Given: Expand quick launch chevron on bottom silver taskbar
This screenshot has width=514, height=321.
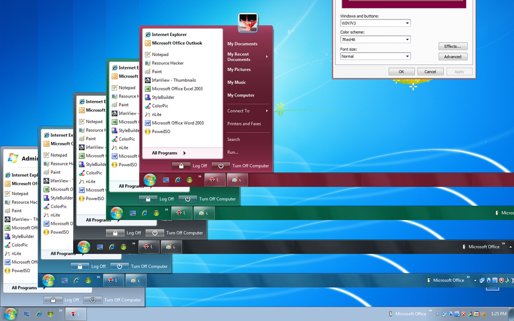Looking at the screenshot, I should [61, 311].
